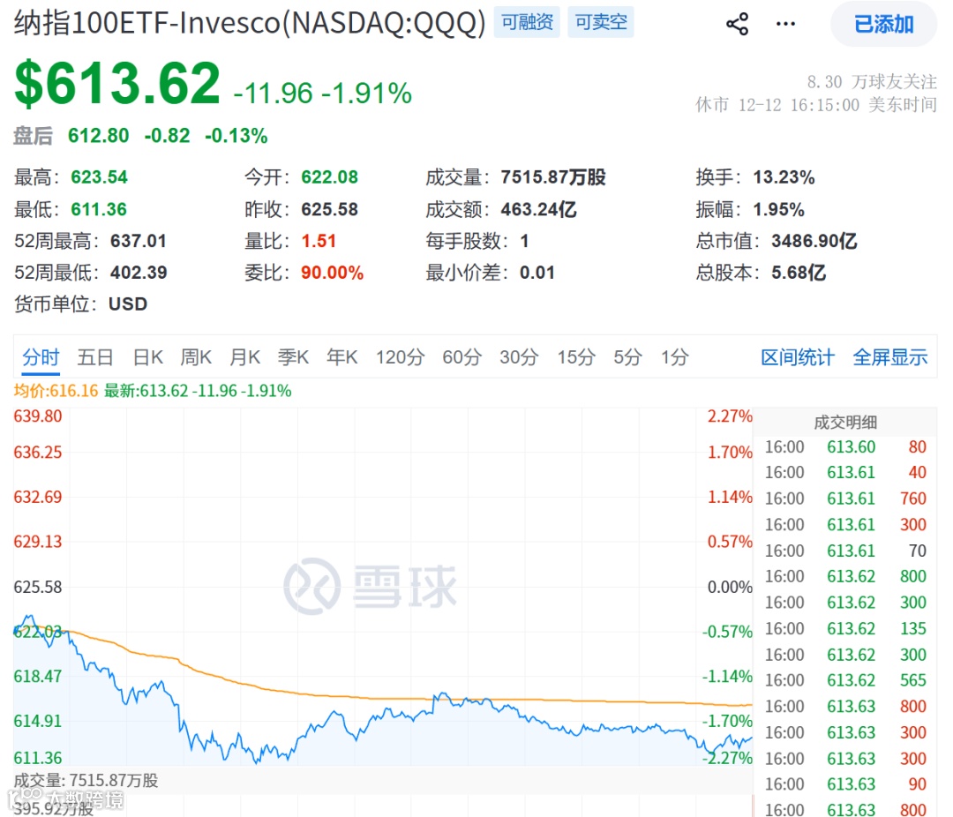Click the 量比 value 1.51
953x817 pixels.
(319, 242)
